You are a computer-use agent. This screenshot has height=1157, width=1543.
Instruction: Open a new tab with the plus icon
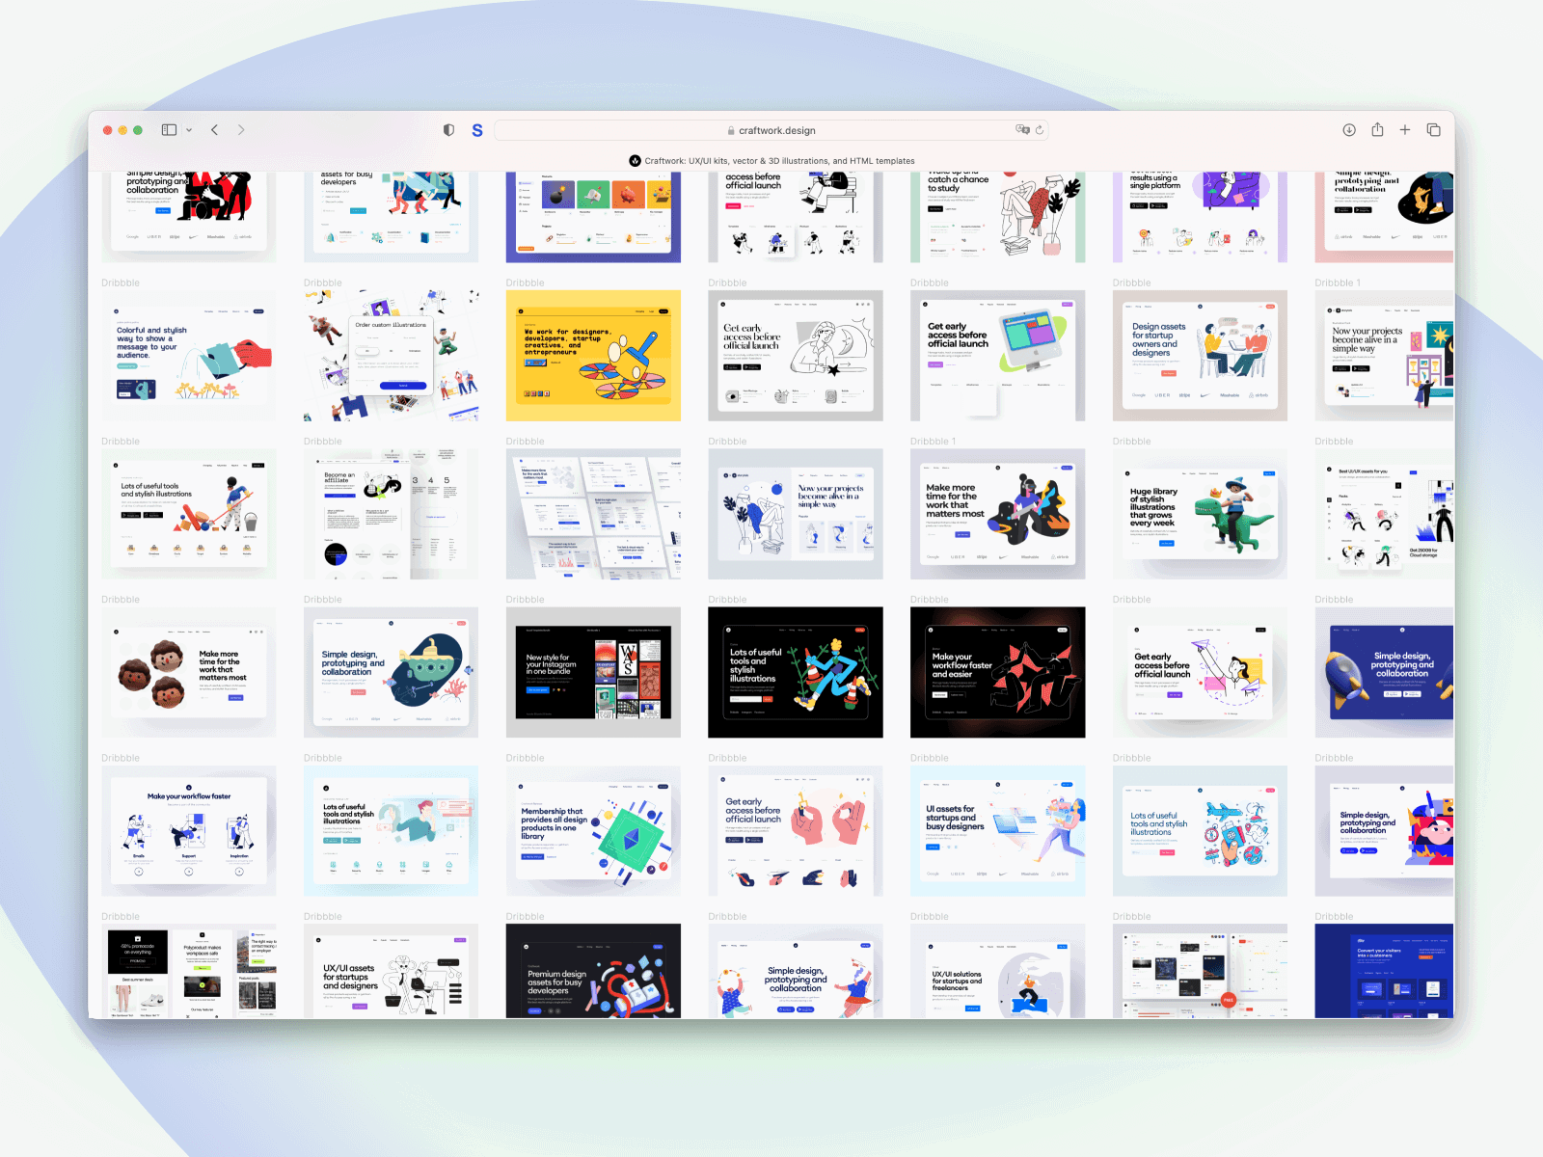pos(1405,130)
